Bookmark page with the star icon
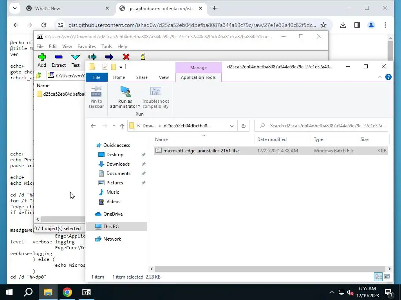Image resolution: width=401 pixels, height=300 pixels. (323, 25)
